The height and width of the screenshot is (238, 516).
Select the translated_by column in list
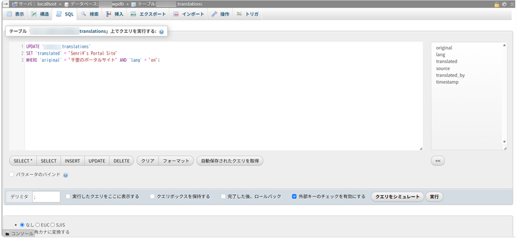pyautogui.click(x=450, y=75)
